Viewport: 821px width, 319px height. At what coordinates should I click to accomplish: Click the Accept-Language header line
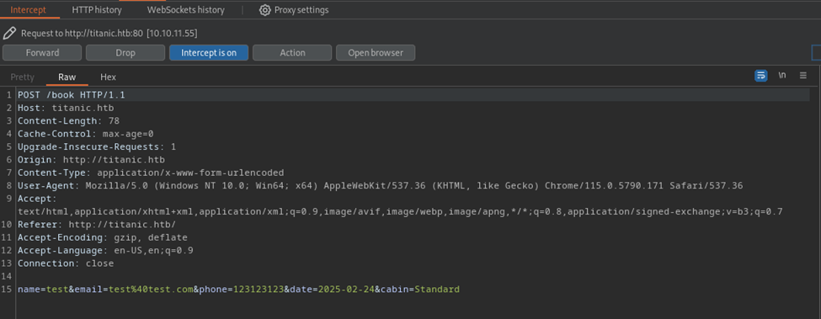105,251
